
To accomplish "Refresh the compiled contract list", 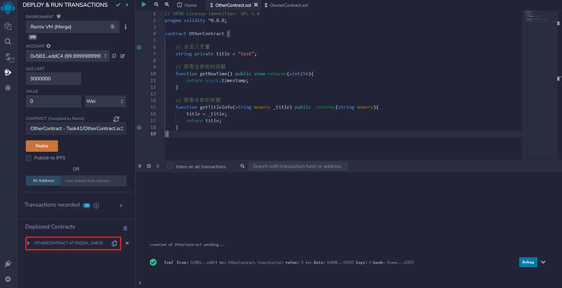I will pos(116,119).
